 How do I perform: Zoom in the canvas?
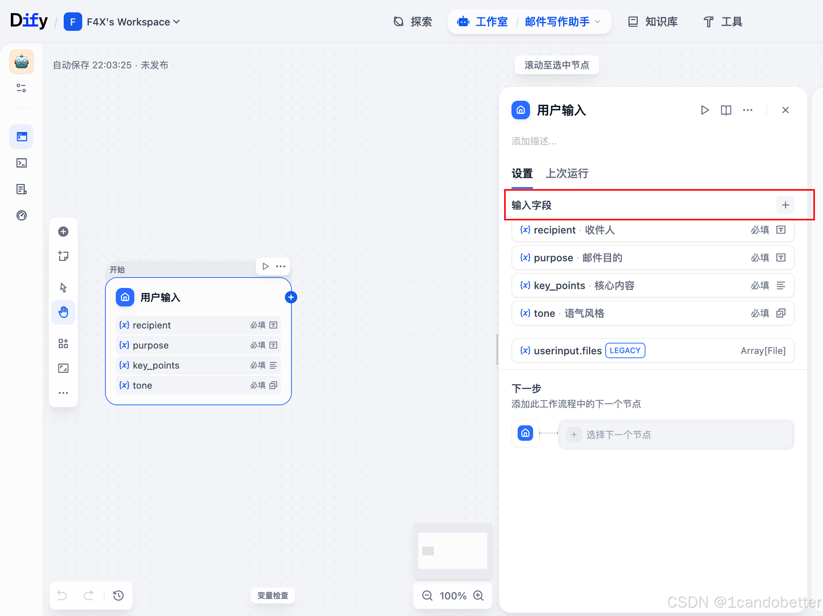[x=479, y=596]
